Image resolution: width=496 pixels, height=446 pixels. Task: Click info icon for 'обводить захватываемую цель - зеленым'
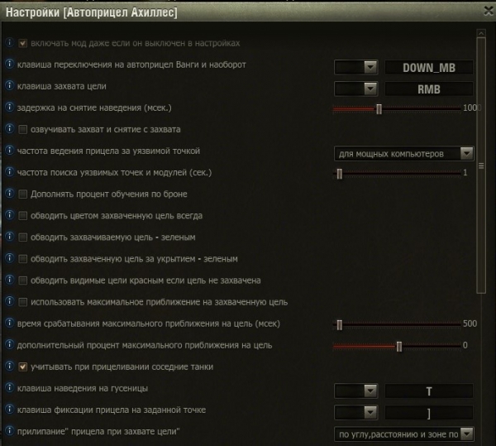(x=9, y=236)
